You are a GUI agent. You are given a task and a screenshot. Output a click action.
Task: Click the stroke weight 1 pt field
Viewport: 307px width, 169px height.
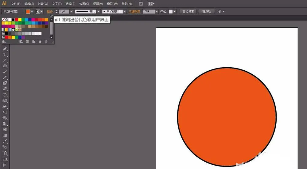(64, 12)
